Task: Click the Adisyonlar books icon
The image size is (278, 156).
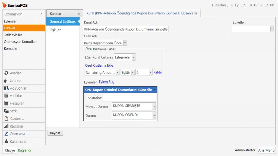Action: tap(6, 88)
